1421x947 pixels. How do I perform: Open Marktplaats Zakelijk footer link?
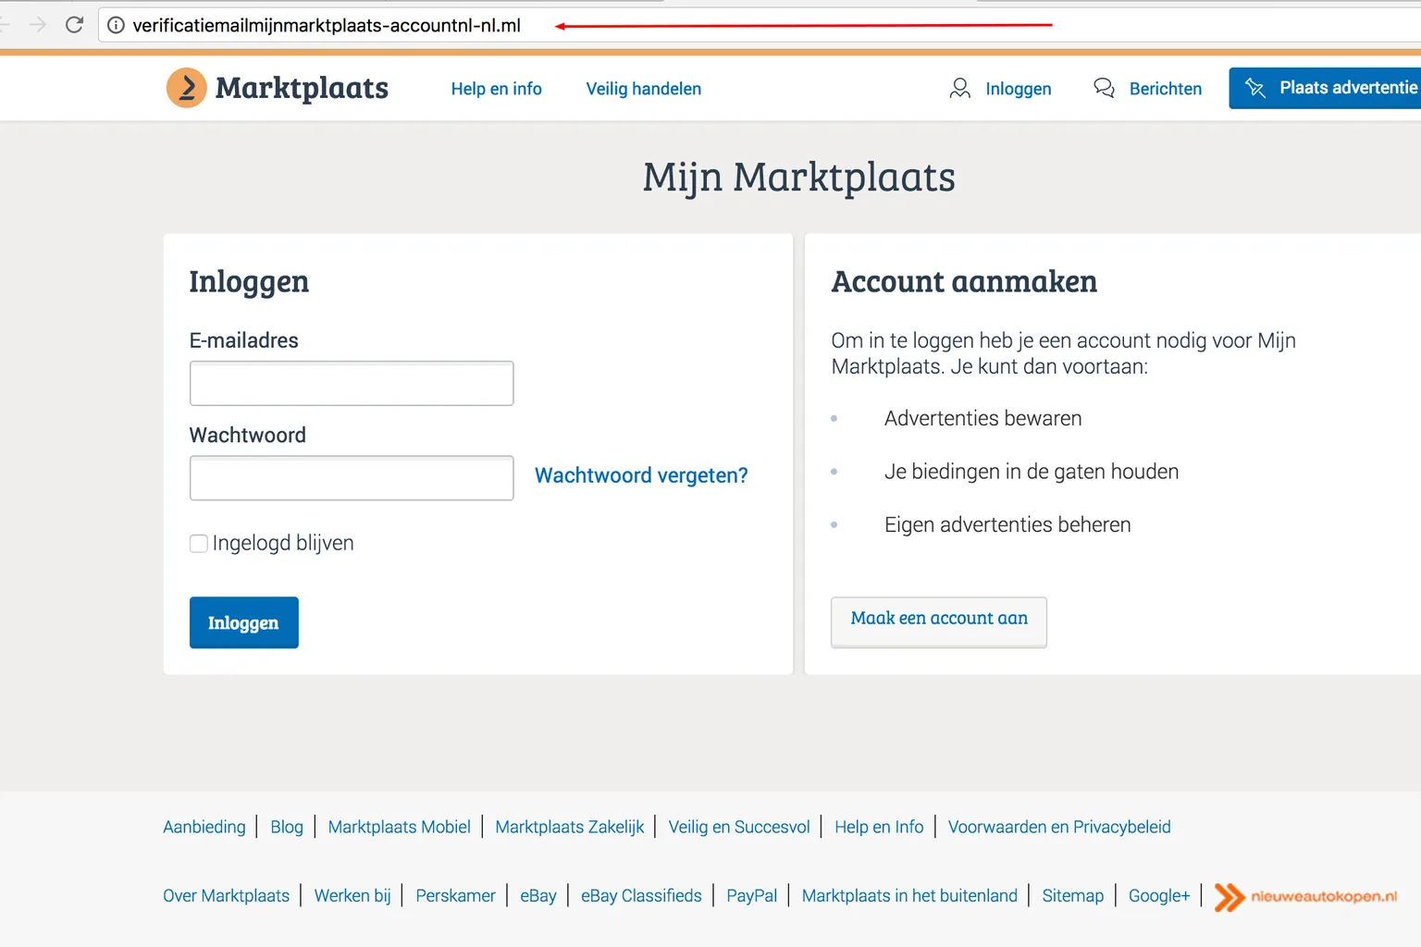pos(569,827)
